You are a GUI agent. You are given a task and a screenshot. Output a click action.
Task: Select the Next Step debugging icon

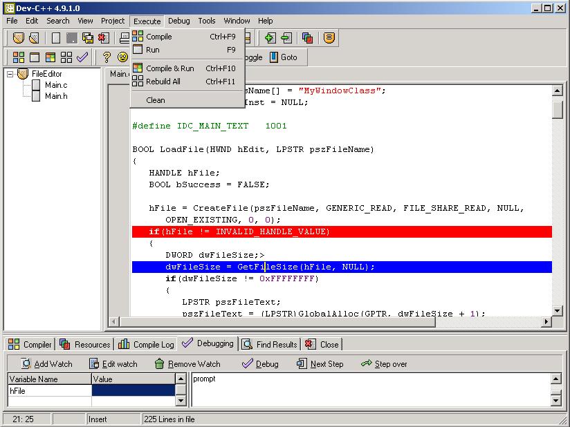pos(300,363)
